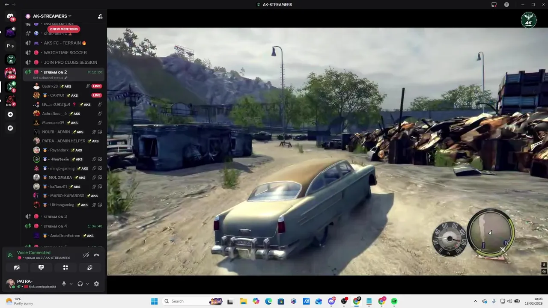The height and width of the screenshot is (308, 548).
Task: Open Discord from the taskbar
Action: click(331, 301)
